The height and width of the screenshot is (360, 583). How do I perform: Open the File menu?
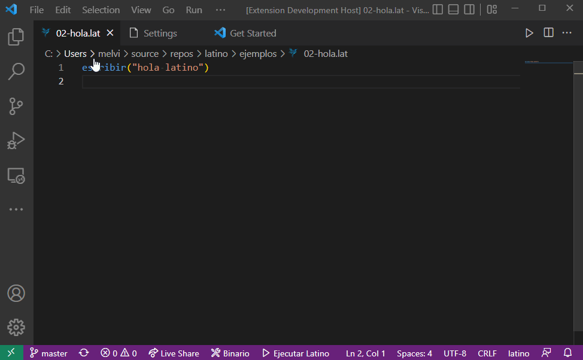pyautogui.click(x=37, y=10)
